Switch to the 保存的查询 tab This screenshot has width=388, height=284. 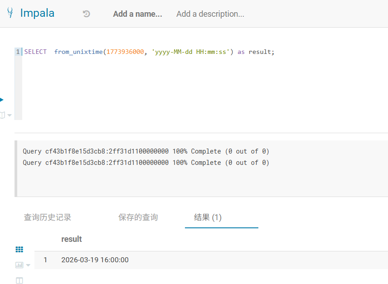pos(138,217)
